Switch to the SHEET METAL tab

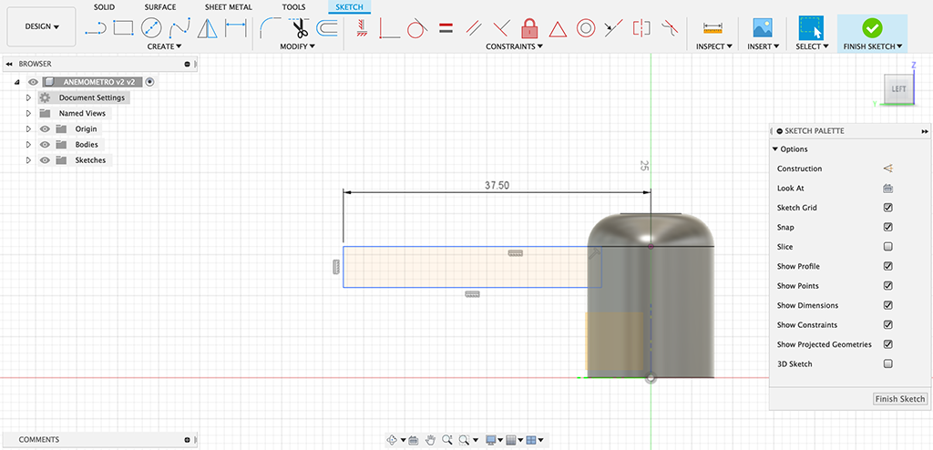229,7
